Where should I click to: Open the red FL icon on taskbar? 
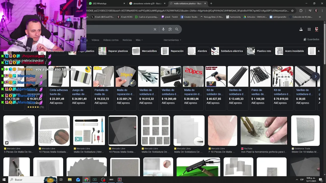click(x=120, y=180)
